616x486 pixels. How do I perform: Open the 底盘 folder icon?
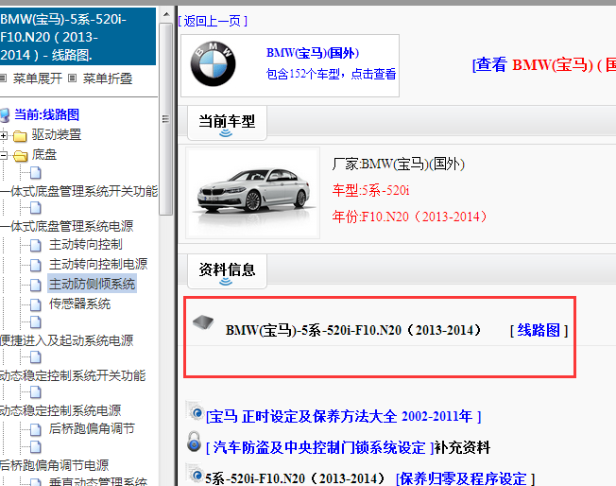click(21, 156)
